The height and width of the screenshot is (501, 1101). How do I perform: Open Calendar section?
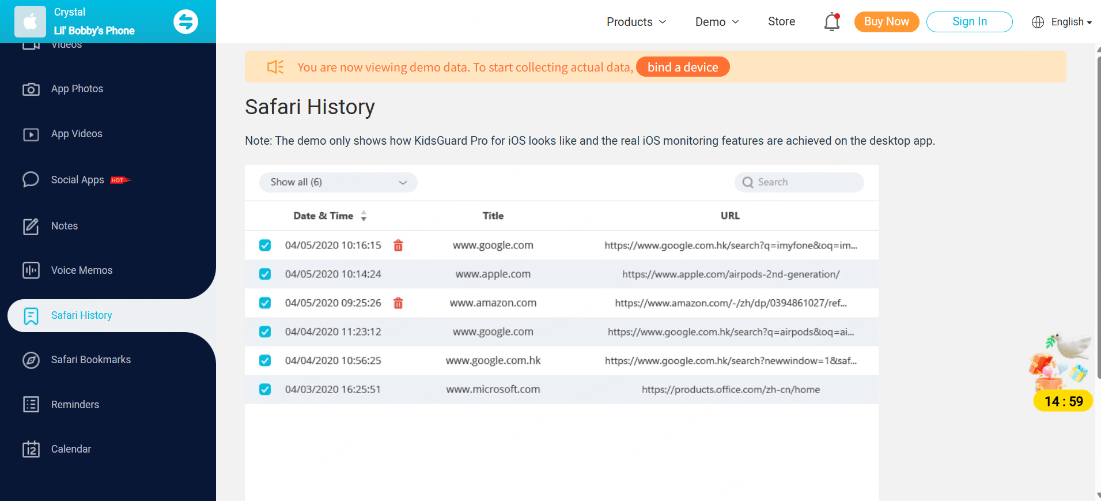tap(71, 449)
